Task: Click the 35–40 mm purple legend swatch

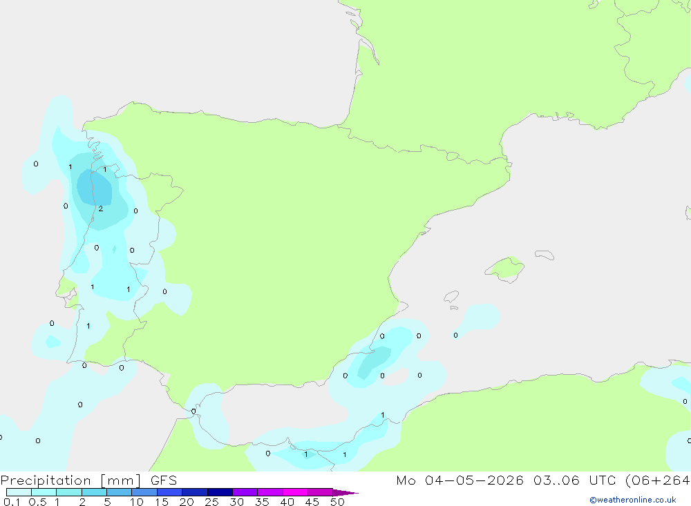Action: pos(270,492)
